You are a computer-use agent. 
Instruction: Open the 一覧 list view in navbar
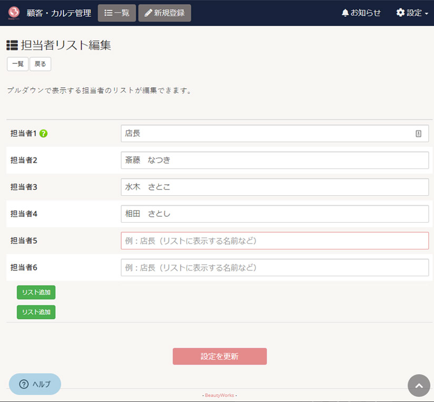pyautogui.click(x=117, y=13)
